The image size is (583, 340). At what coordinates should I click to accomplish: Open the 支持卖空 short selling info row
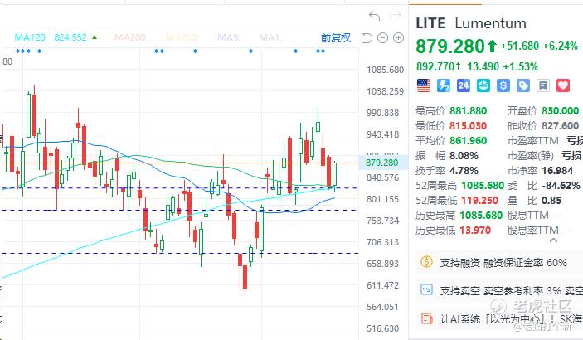tap(499, 290)
